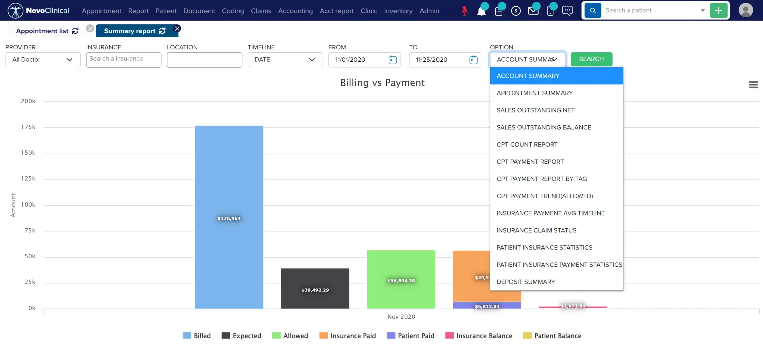Image resolution: width=763 pixels, height=345 pixels.
Task: Hide the Expected series via the legend
Action: pos(246,335)
